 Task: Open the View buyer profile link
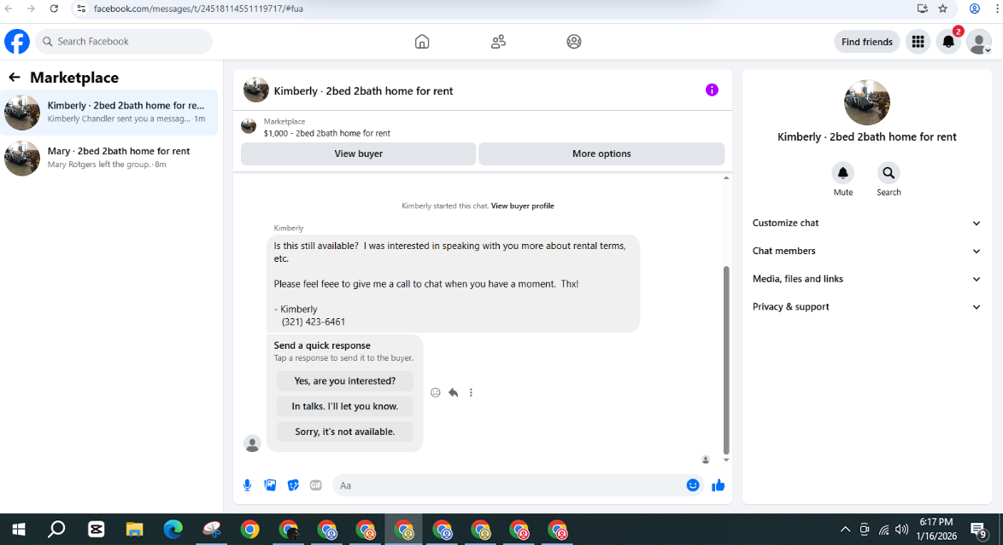[x=523, y=206]
